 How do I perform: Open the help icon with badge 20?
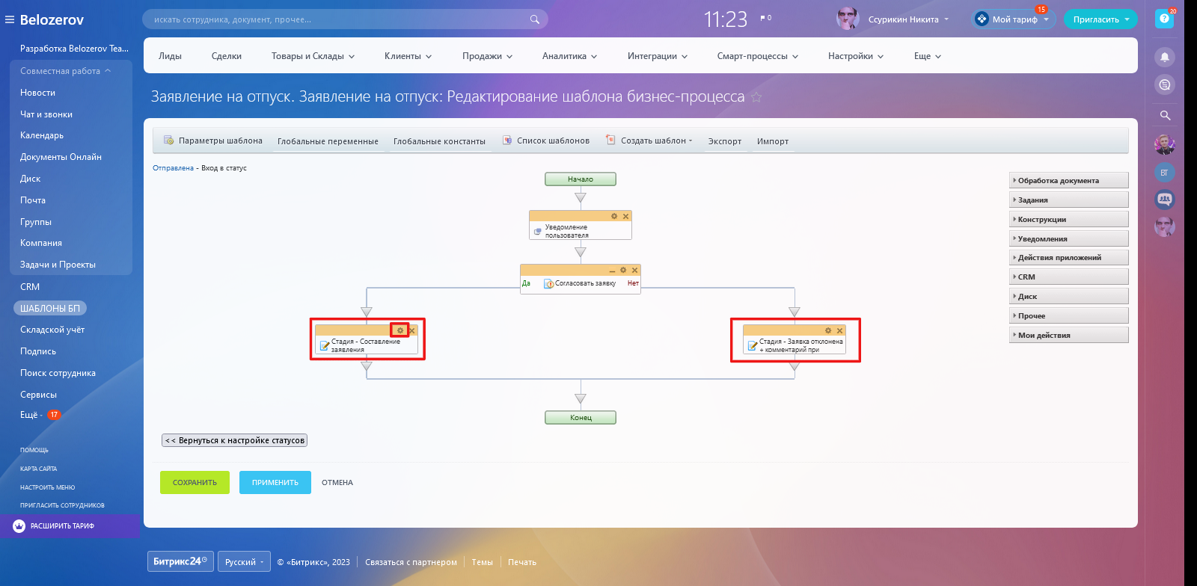[x=1164, y=19]
